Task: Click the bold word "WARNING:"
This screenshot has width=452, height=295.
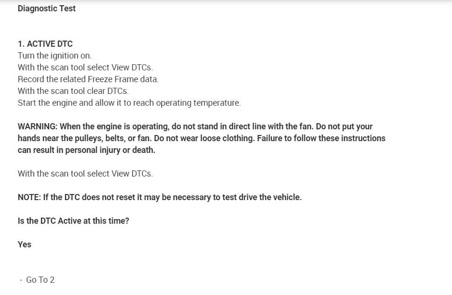Action: pos(38,126)
